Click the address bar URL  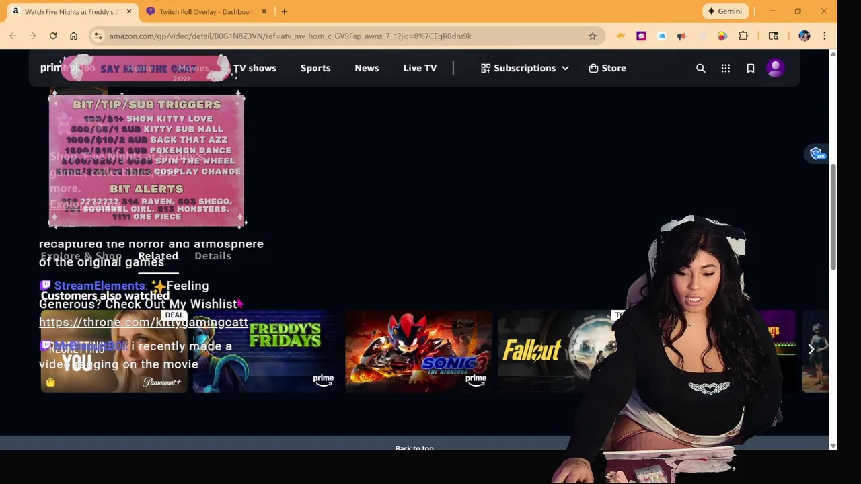tap(290, 36)
